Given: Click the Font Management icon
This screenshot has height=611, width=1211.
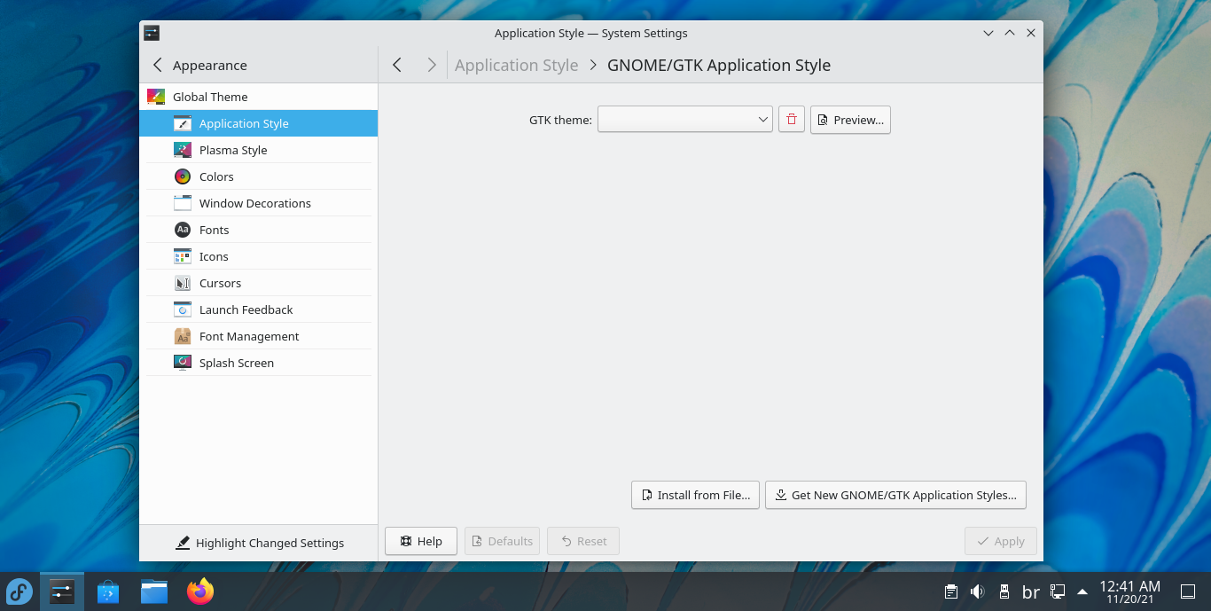Looking at the screenshot, I should click(183, 336).
